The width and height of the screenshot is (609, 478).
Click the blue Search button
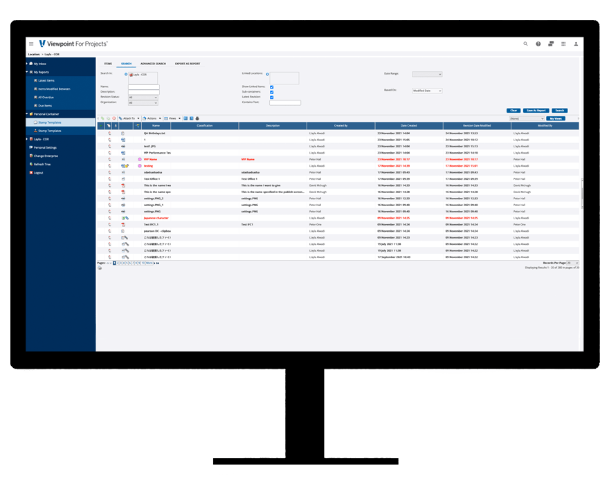[x=560, y=111]
